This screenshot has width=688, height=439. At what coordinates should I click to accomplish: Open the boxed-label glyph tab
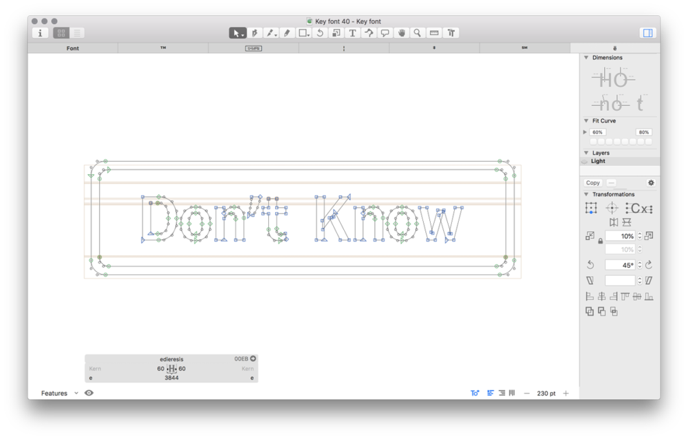[254, 48]
